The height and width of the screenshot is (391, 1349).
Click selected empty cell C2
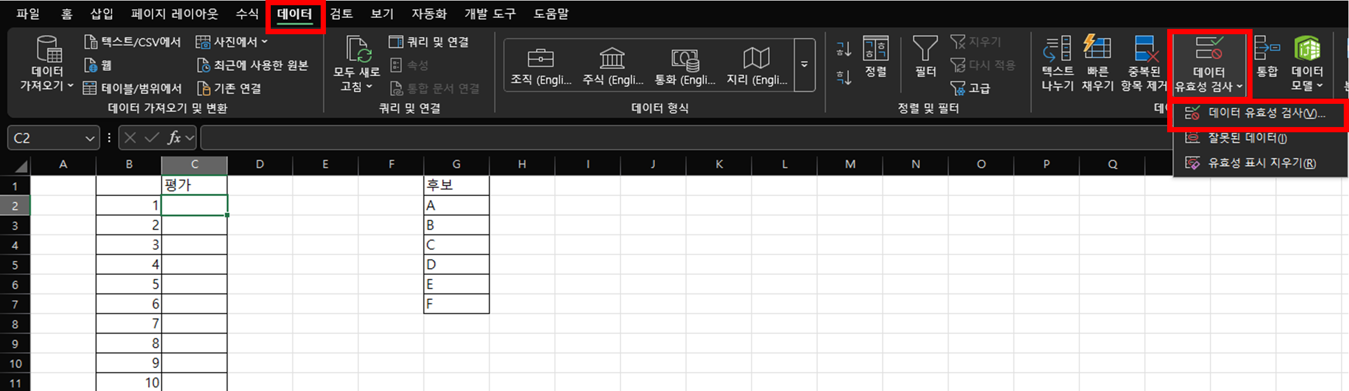pyautogui.click(x=194, y=205)
